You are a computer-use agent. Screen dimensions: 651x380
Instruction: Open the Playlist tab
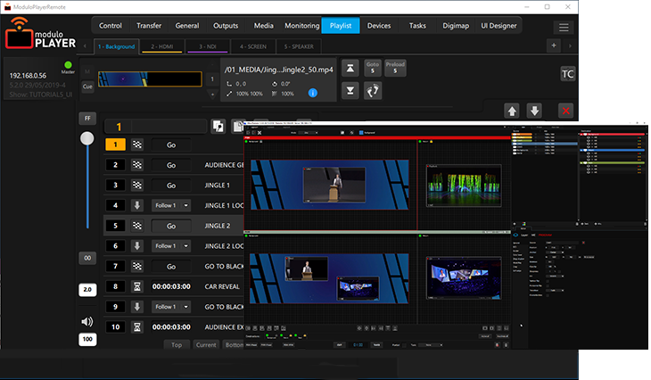[x=341, y=26]
